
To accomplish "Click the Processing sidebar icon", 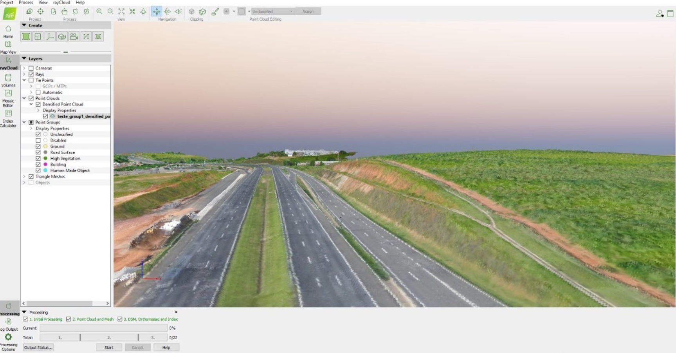I will [9, 309].
